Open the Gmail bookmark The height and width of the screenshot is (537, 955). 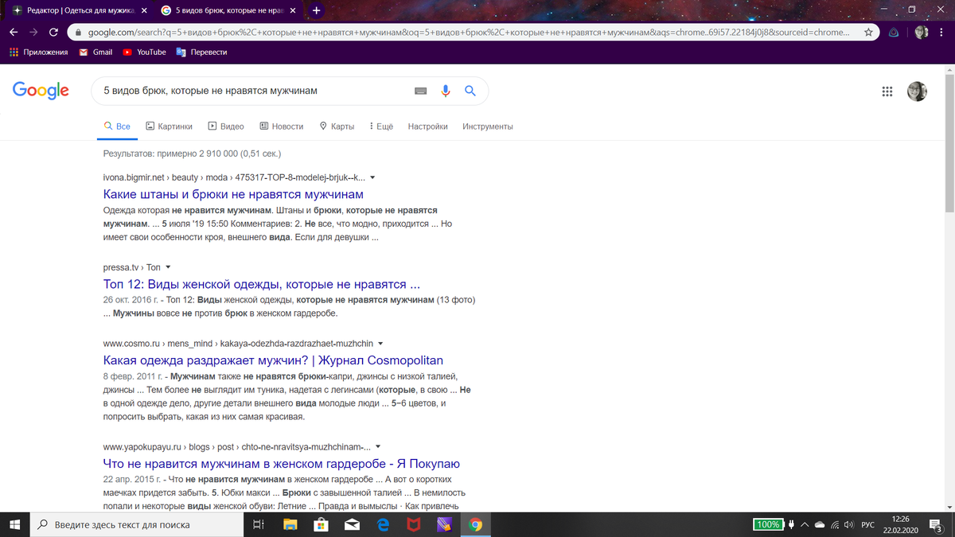point(95,52)
